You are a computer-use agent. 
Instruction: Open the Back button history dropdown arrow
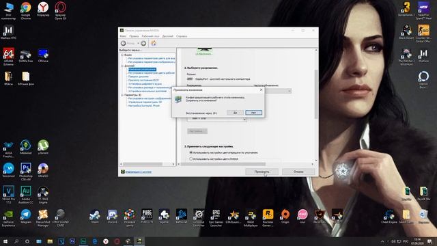138,43
